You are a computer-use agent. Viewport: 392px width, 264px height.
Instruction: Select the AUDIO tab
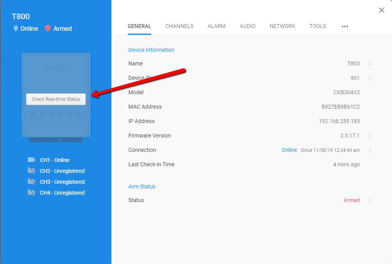(247, 26)
